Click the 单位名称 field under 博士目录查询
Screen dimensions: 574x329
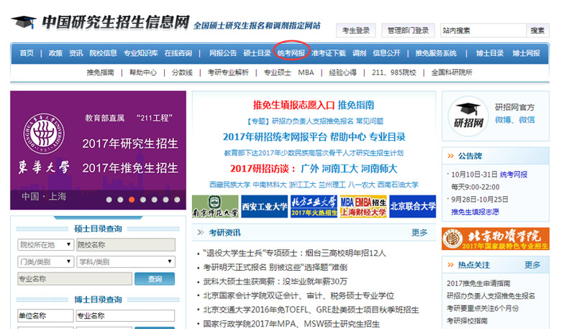coord(45,316)
